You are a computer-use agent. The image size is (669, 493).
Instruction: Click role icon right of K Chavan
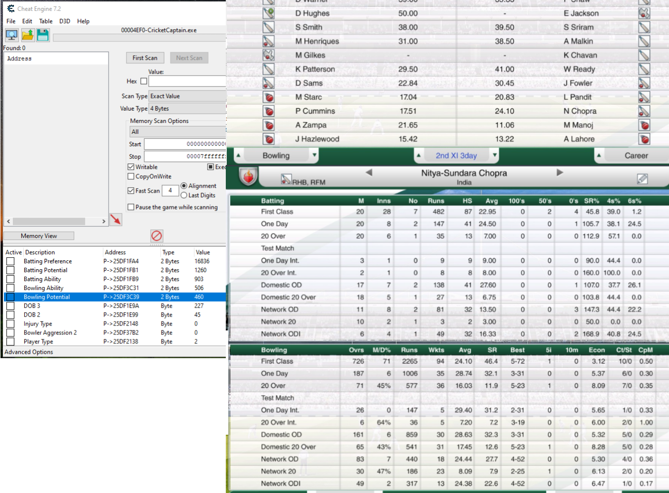(x=644, y=55)
